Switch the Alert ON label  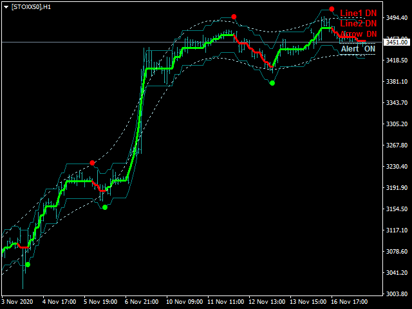coord(358,49)
